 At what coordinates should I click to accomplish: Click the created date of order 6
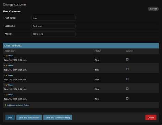click(x=15, y=70)
